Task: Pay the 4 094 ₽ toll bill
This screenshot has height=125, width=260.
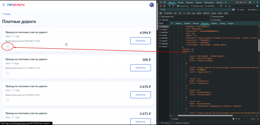Action: click(140, 41)
